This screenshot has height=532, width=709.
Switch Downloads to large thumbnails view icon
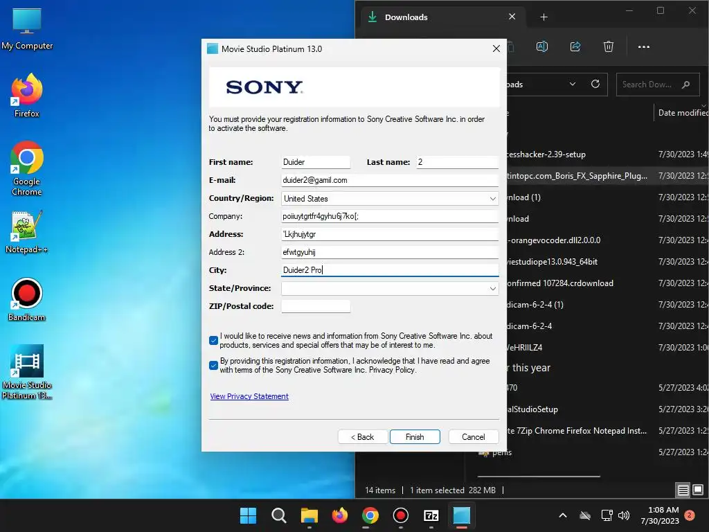click(x=698, y=490)
